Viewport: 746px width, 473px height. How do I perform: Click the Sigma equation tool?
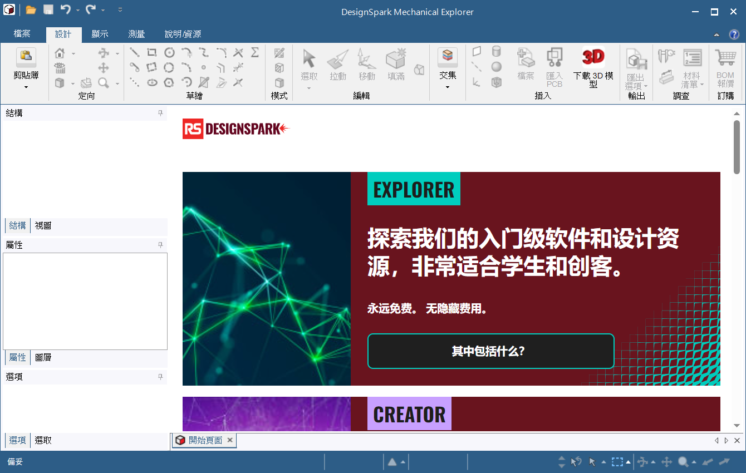[x=255, y=52]
